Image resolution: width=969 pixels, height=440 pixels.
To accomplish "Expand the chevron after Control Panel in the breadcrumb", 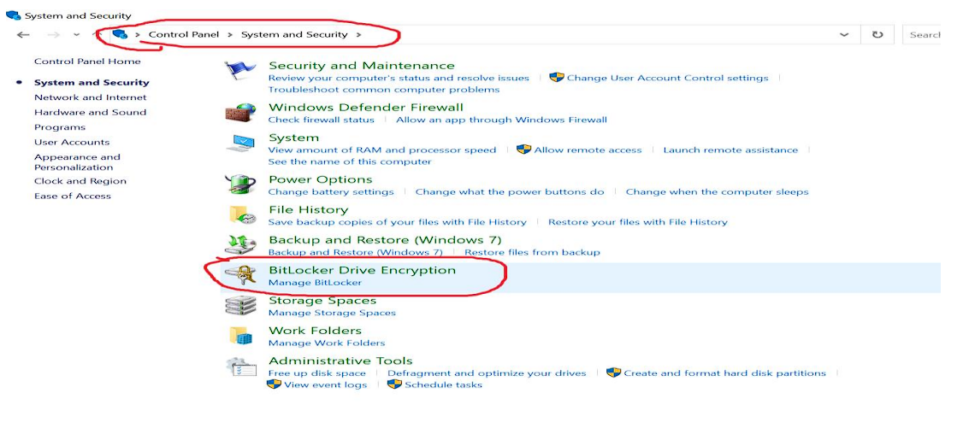I will 230,34.
